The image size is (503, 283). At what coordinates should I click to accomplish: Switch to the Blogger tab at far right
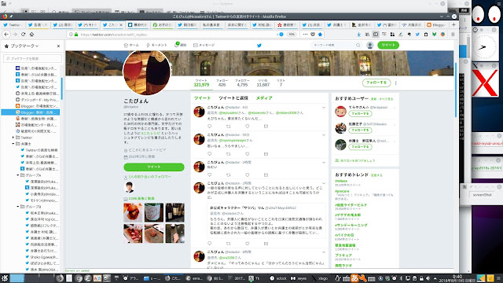point(437,24)
